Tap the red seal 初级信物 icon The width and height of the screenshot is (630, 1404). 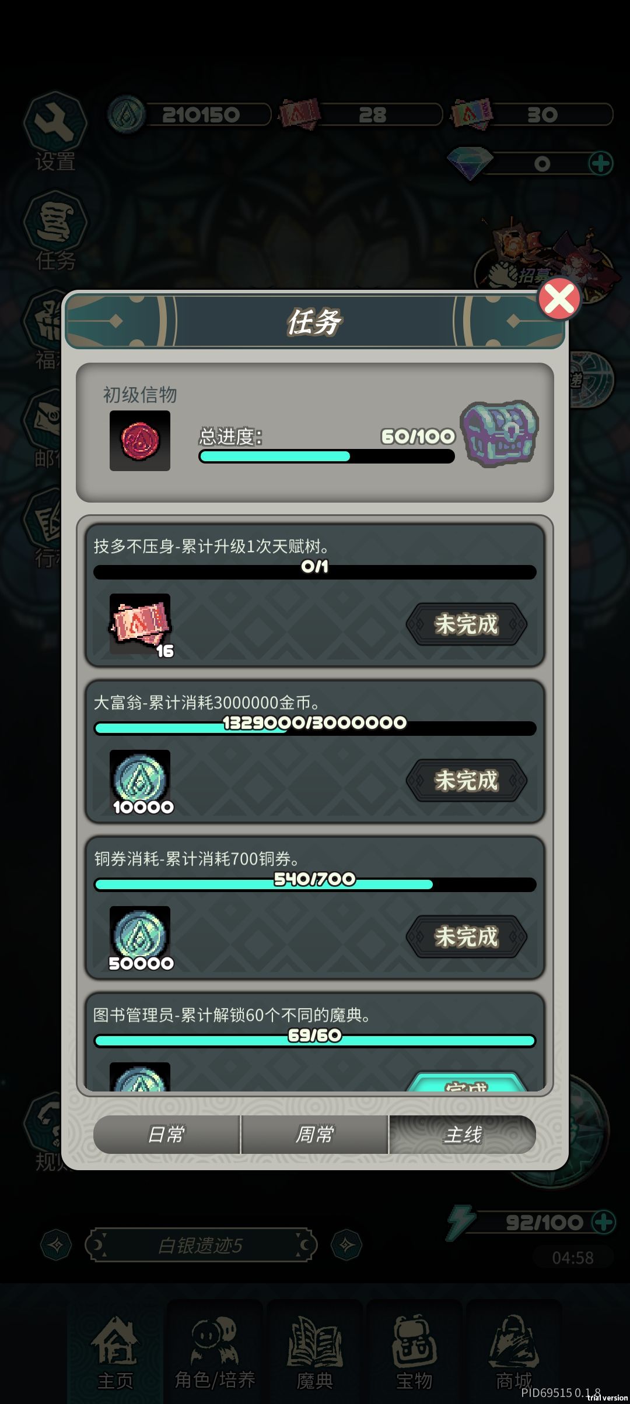pyautogui.click(x=140, y=441)
